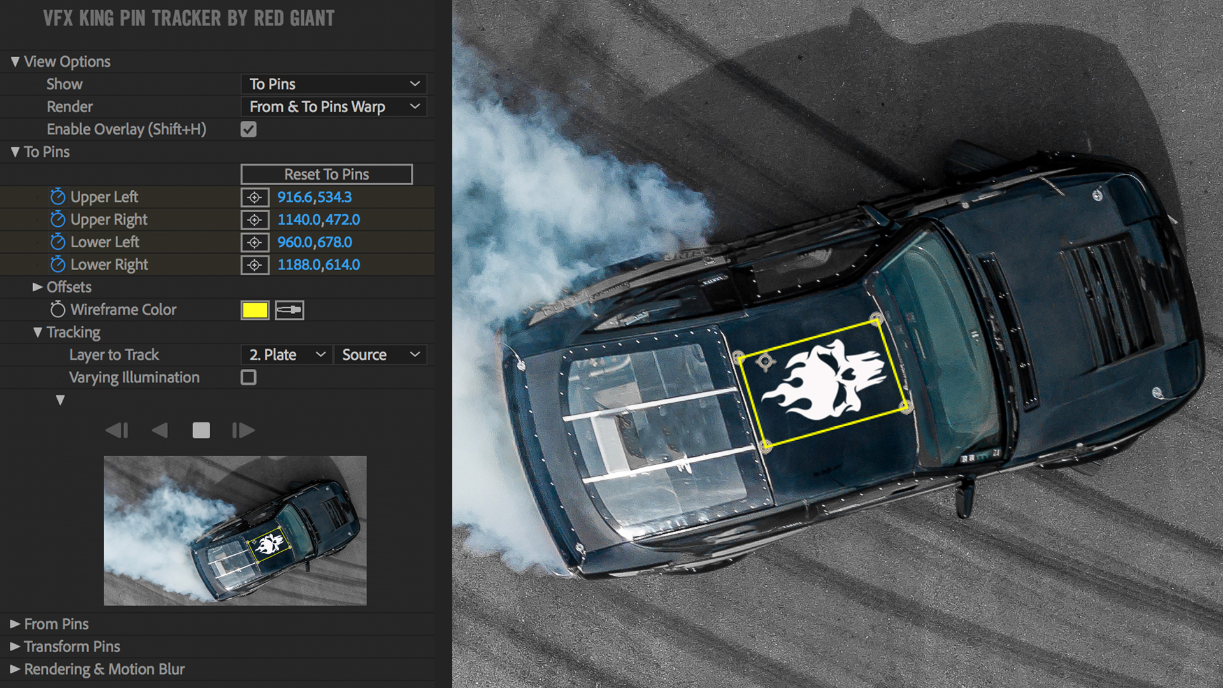Click the Upper Left pin crosshair icon

click(x=256, y=197)
